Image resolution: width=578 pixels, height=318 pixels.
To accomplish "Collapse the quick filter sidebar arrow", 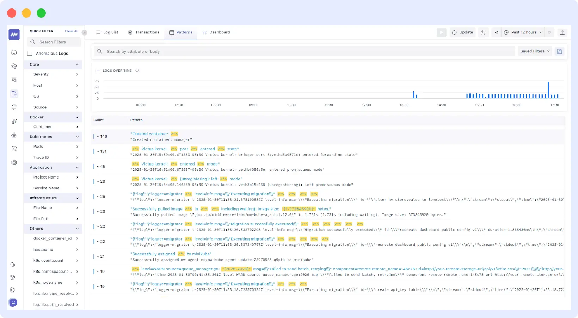I will click(x=85, y=32).
